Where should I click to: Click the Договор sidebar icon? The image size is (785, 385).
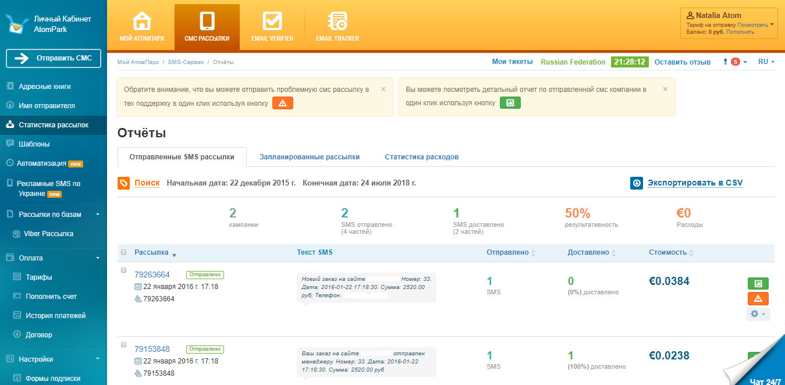point(17,334)
